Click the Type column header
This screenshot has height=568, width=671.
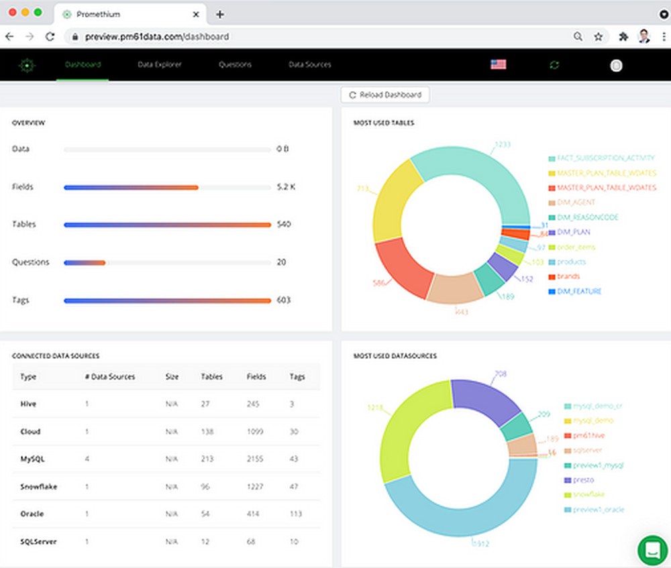tap(28, 377)
